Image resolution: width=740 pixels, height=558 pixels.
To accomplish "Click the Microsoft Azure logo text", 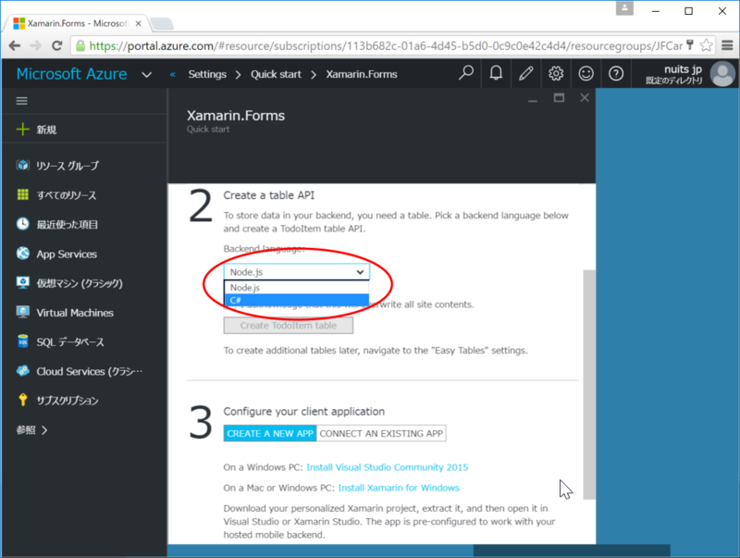I will click(72, 74).
